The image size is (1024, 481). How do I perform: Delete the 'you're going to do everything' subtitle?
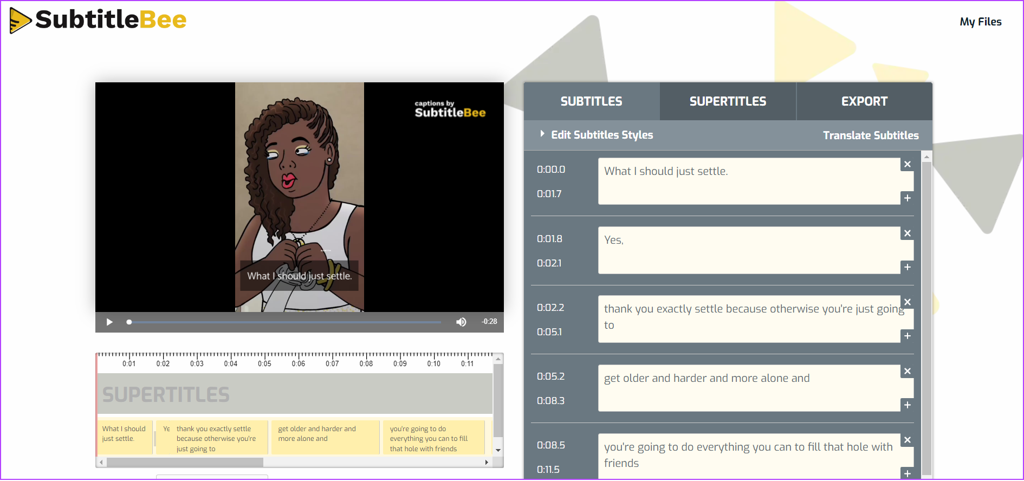pyautogui.click(x=908, y=440)
